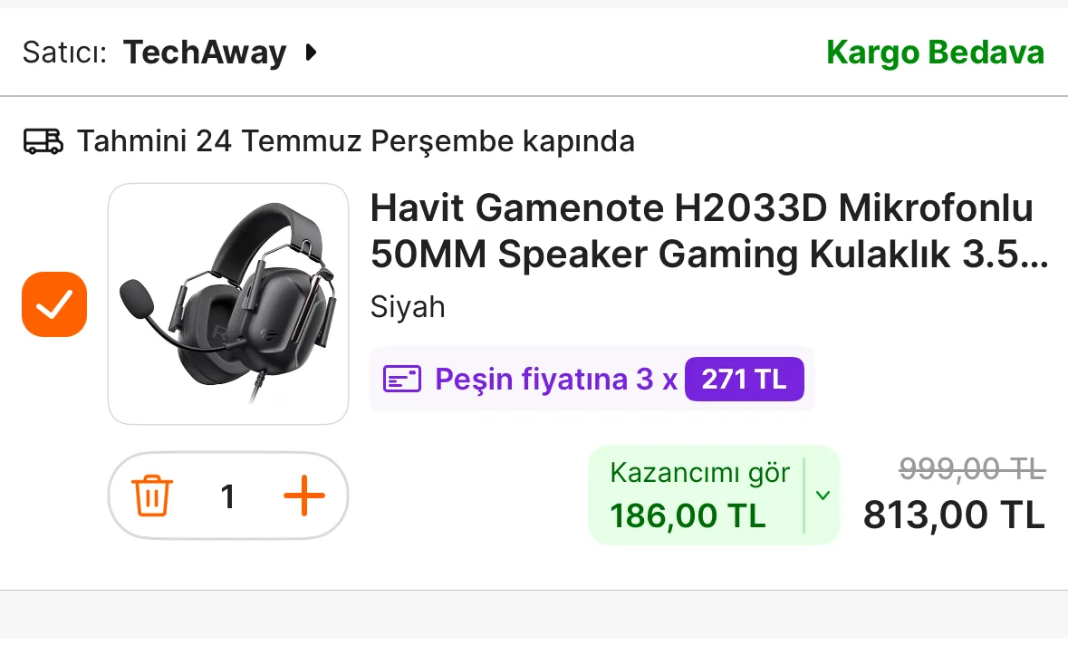Remove item with the trash icon
Screen dimensions: 1068x645
coord(152,496)
